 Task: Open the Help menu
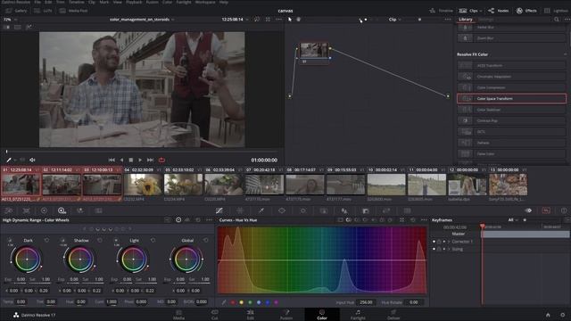(x=224, y=2)
